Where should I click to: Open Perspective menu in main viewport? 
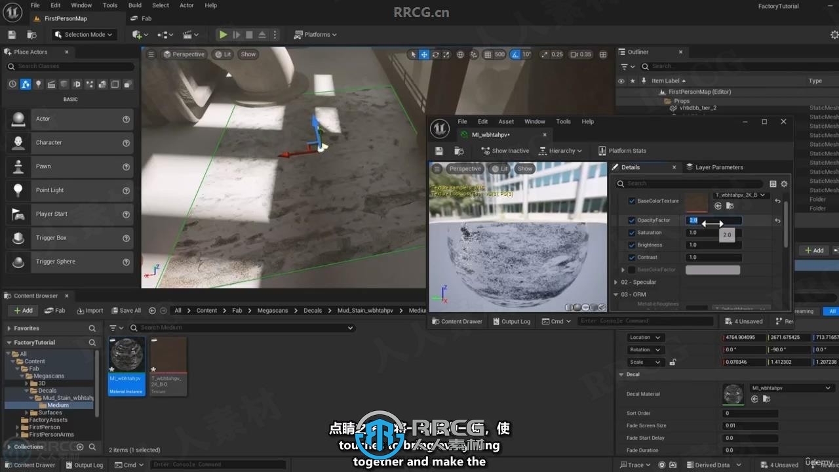tap(184, 54)
